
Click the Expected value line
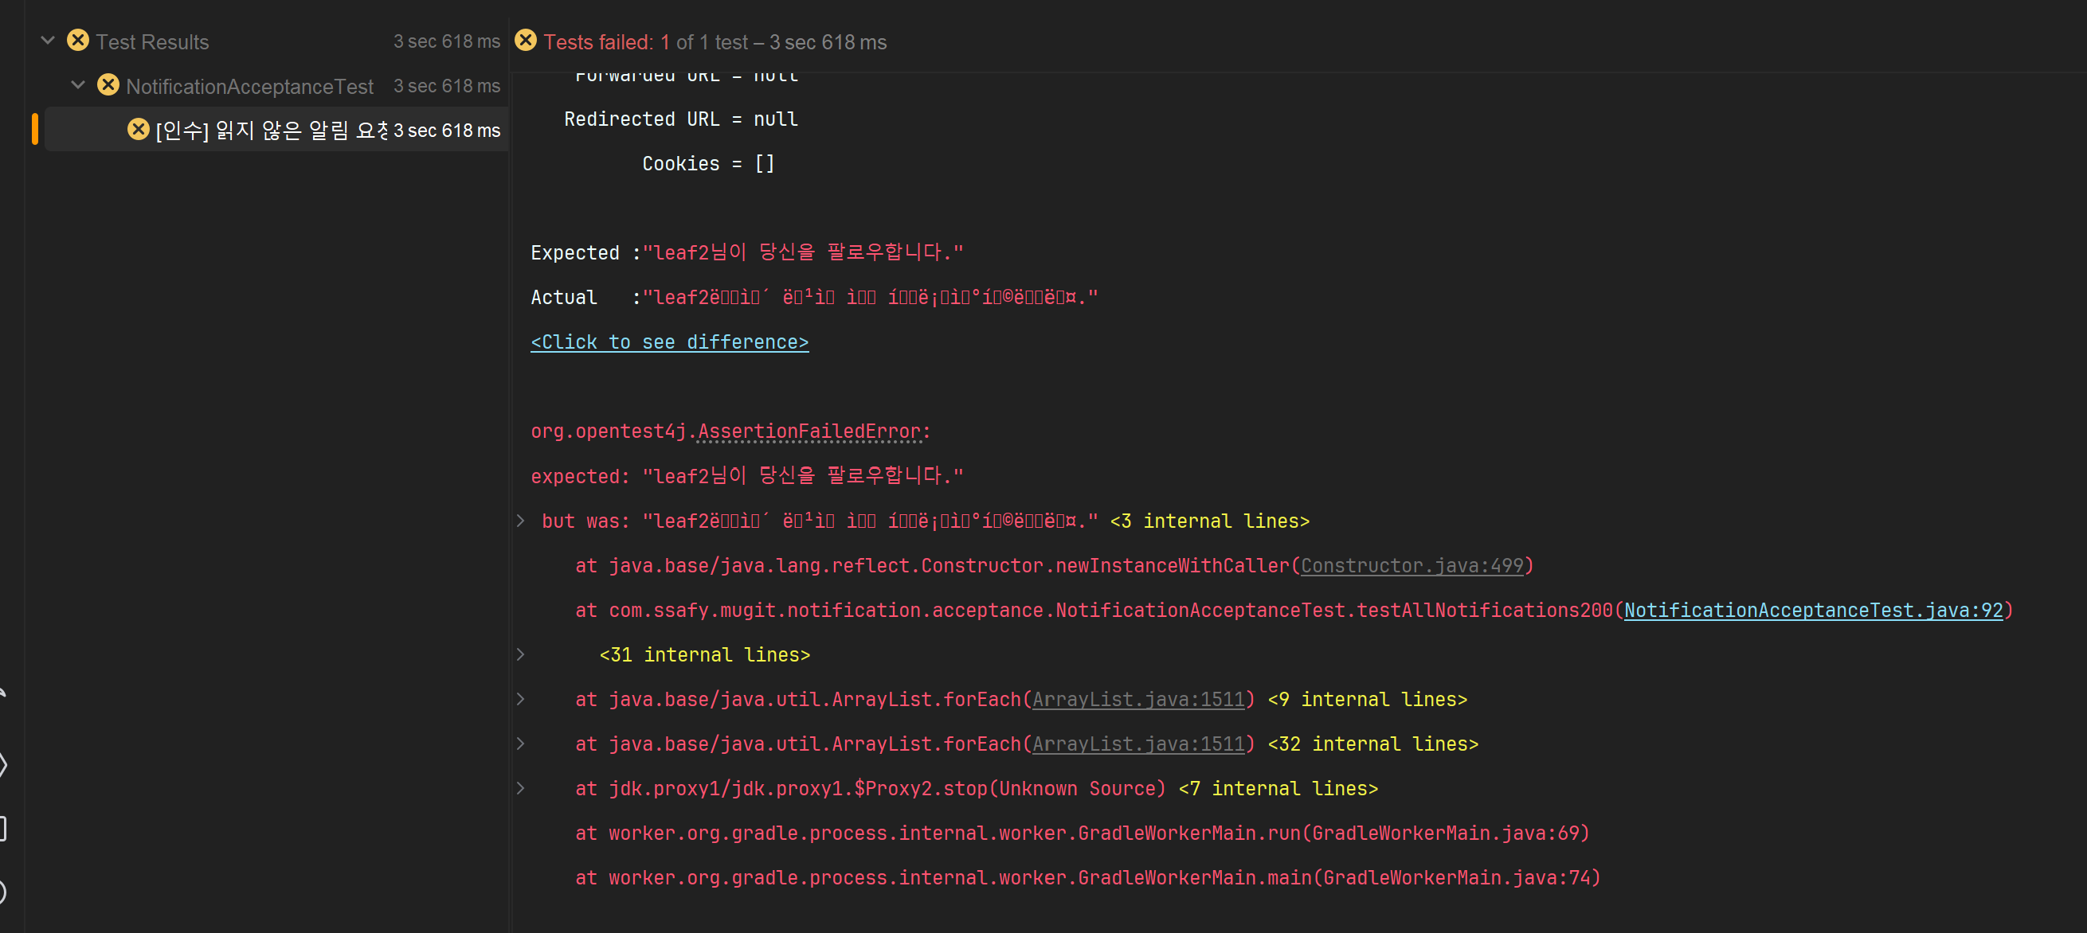click(747, 252)
